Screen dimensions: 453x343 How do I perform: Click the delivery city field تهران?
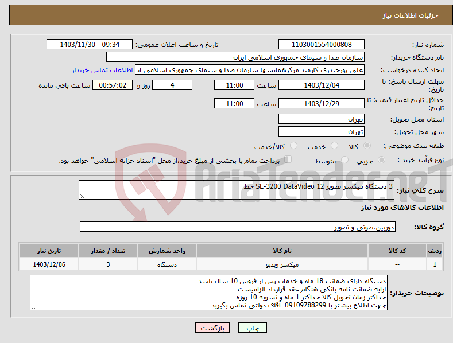tap(322, 132)
